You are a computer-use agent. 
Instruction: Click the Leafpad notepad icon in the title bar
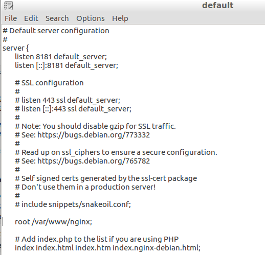click(9, 6)
